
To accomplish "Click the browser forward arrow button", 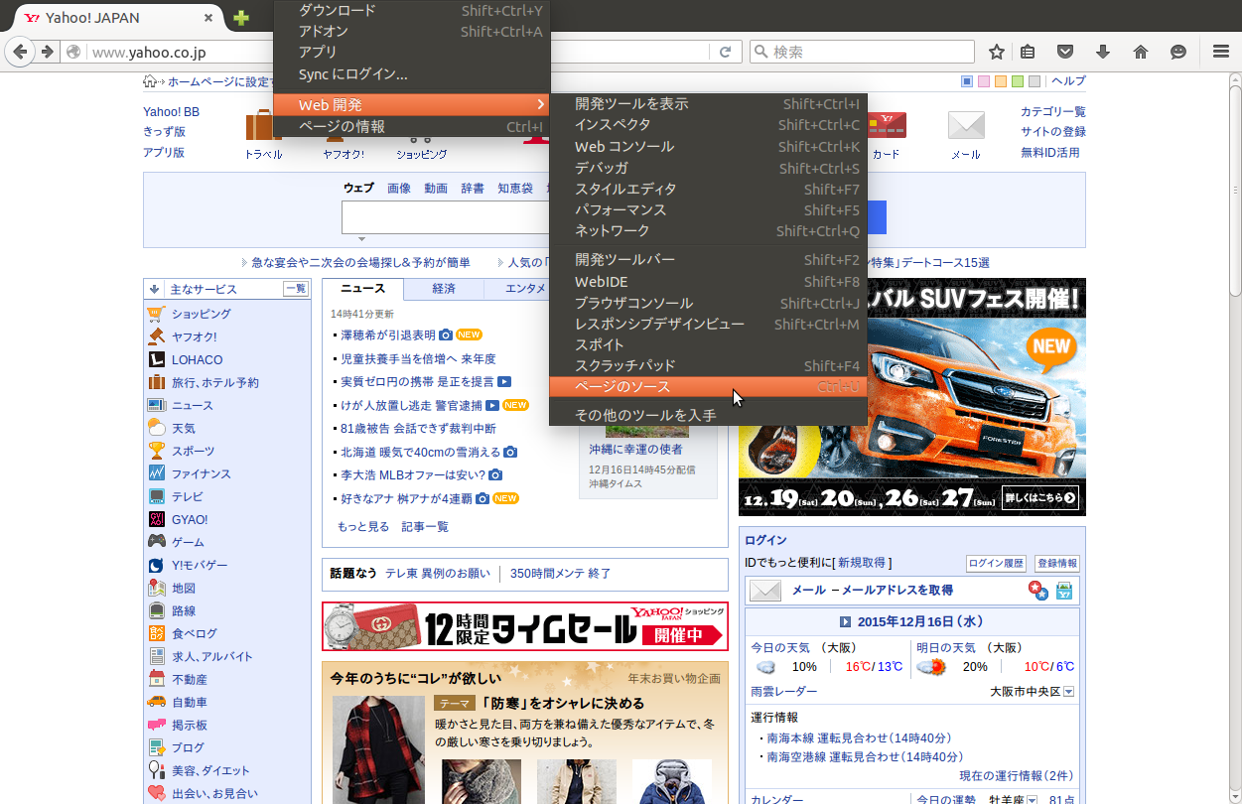I will [47, 52].
